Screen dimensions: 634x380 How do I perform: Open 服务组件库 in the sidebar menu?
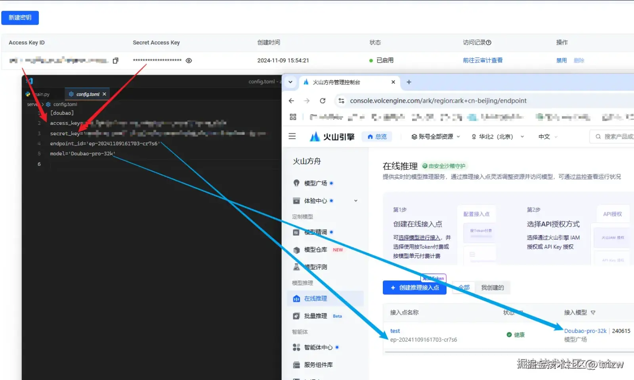pyautogui.click(x=318, y=365)
